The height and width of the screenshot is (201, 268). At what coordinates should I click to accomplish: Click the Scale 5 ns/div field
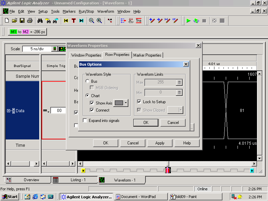(x=37, y=49)
